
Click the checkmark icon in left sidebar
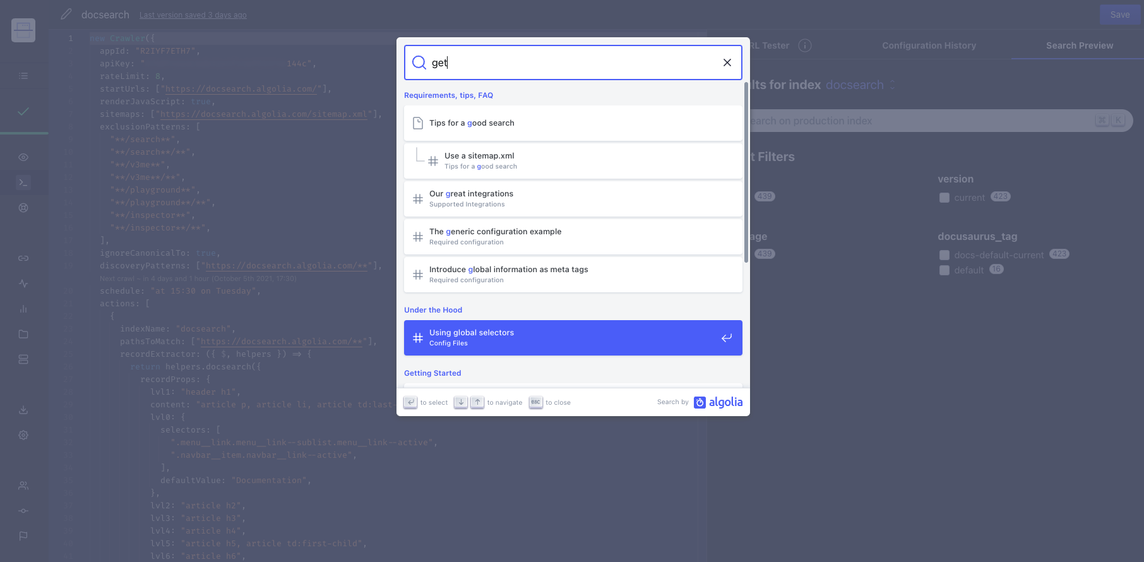23,111
